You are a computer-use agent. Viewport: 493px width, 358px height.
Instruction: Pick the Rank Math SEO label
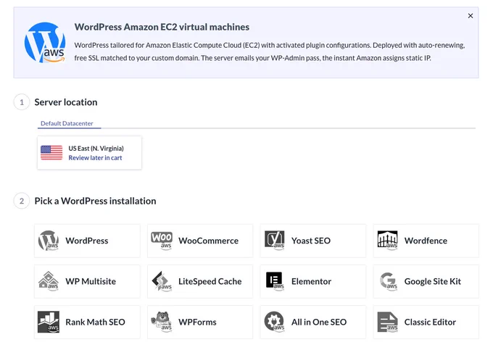95,322
